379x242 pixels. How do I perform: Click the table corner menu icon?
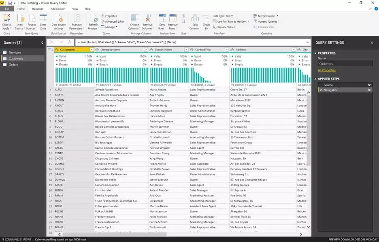pyautogui.click(x=50, y=49)
